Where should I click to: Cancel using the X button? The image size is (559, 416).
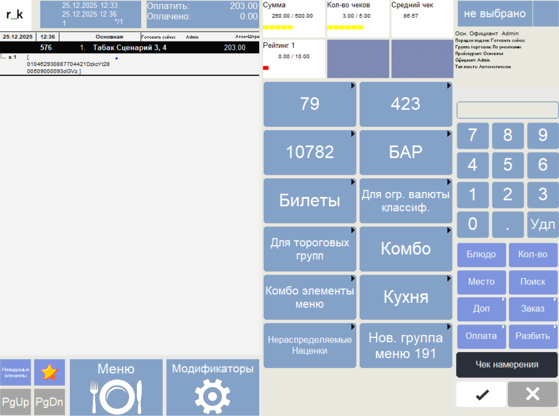(533, 394)
